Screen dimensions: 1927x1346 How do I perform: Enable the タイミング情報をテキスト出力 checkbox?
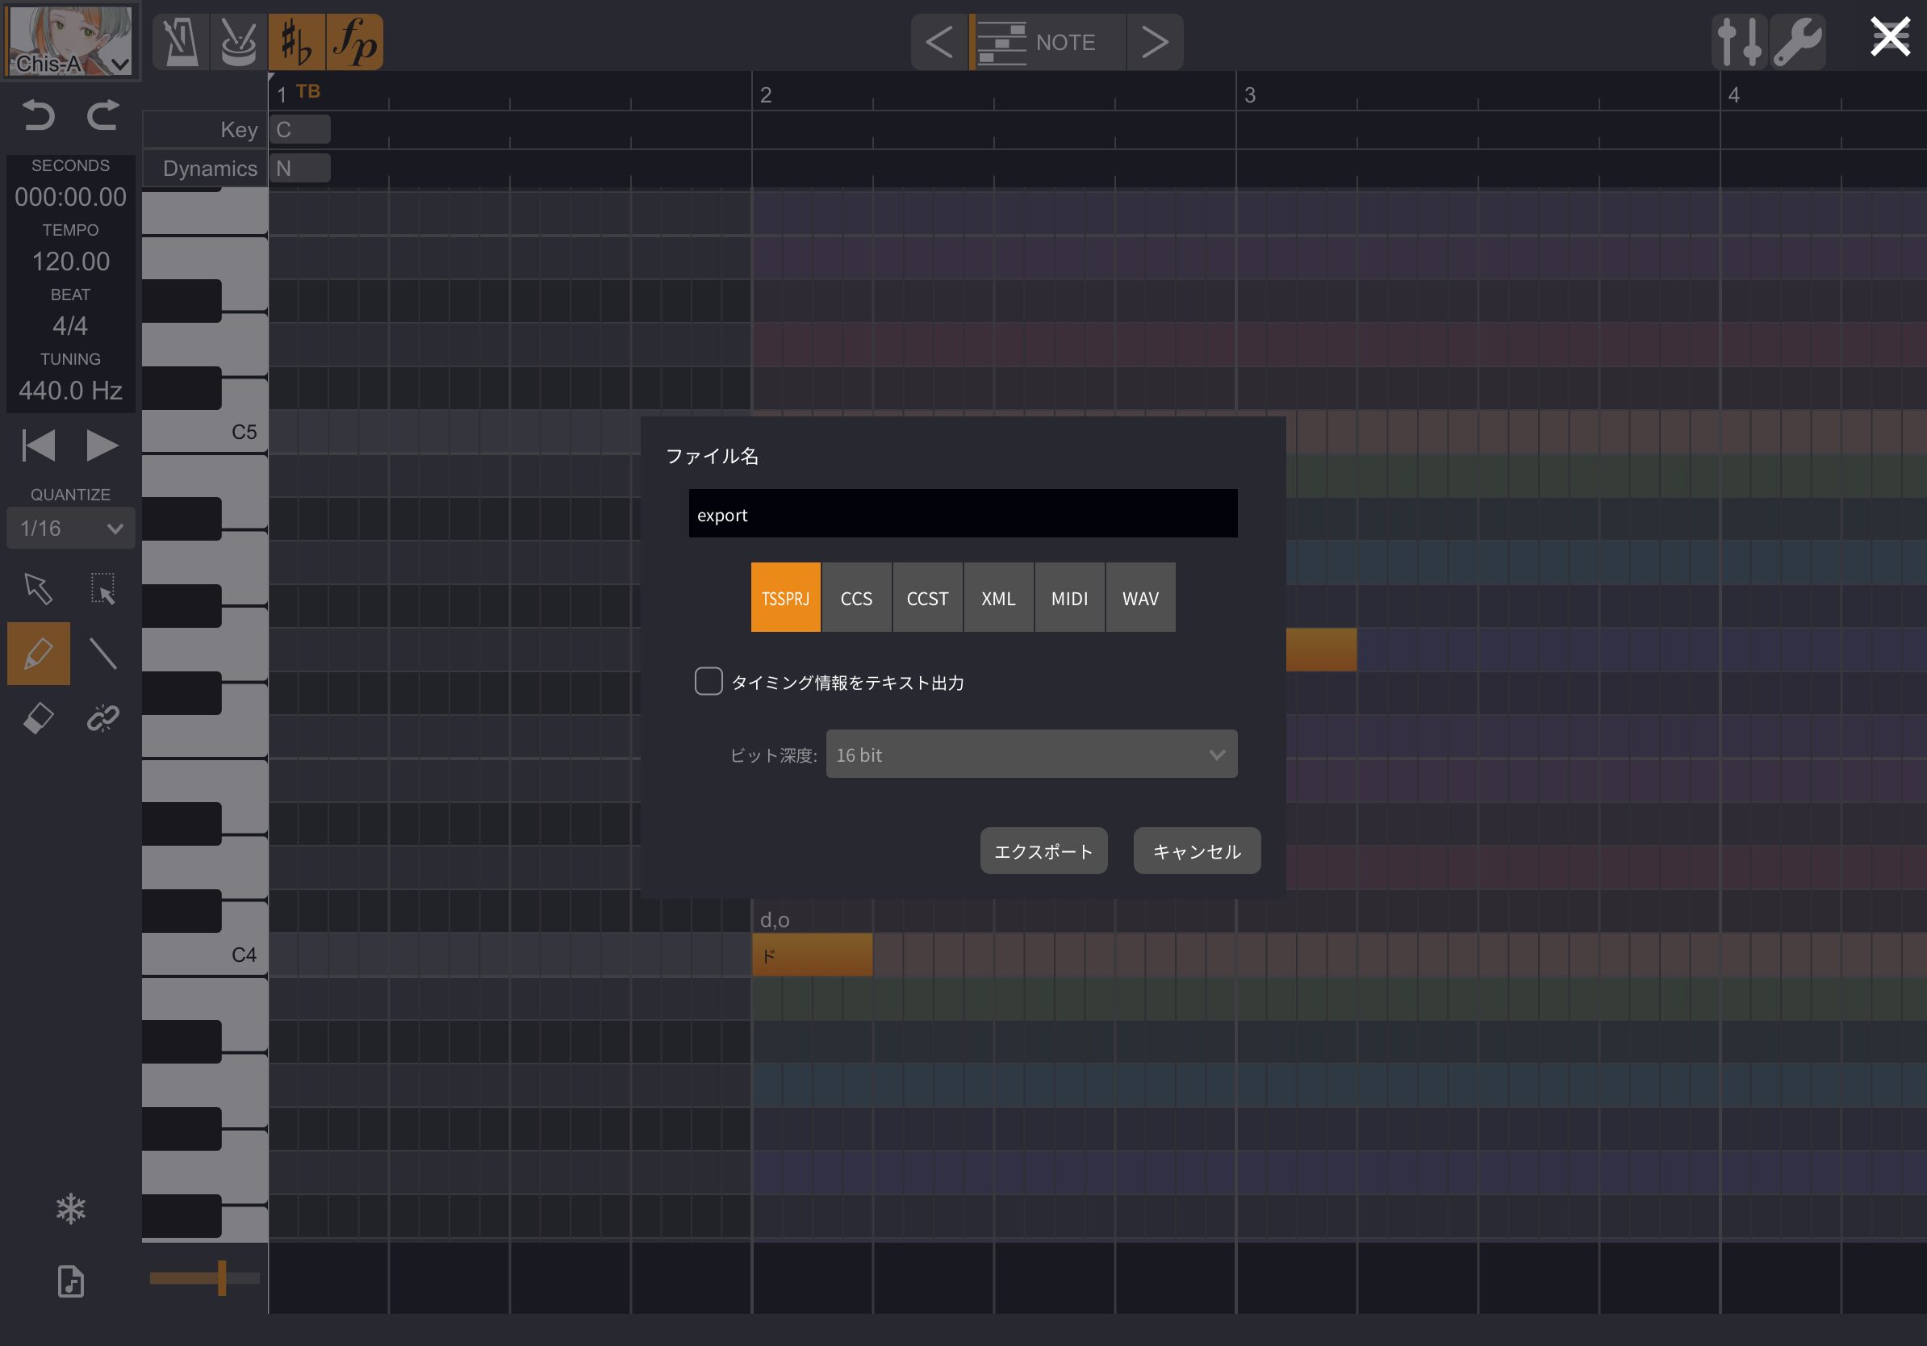(709, 681)
